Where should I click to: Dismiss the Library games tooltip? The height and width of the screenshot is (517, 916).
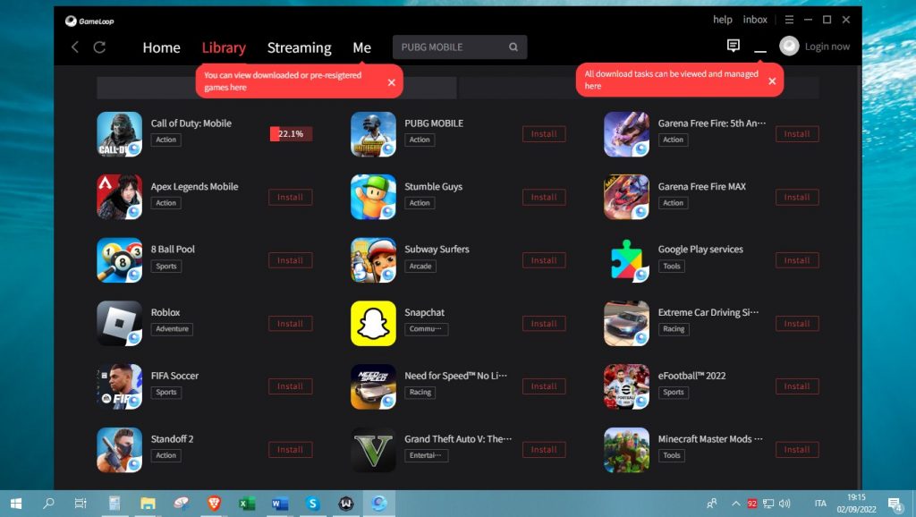point(391,82)
